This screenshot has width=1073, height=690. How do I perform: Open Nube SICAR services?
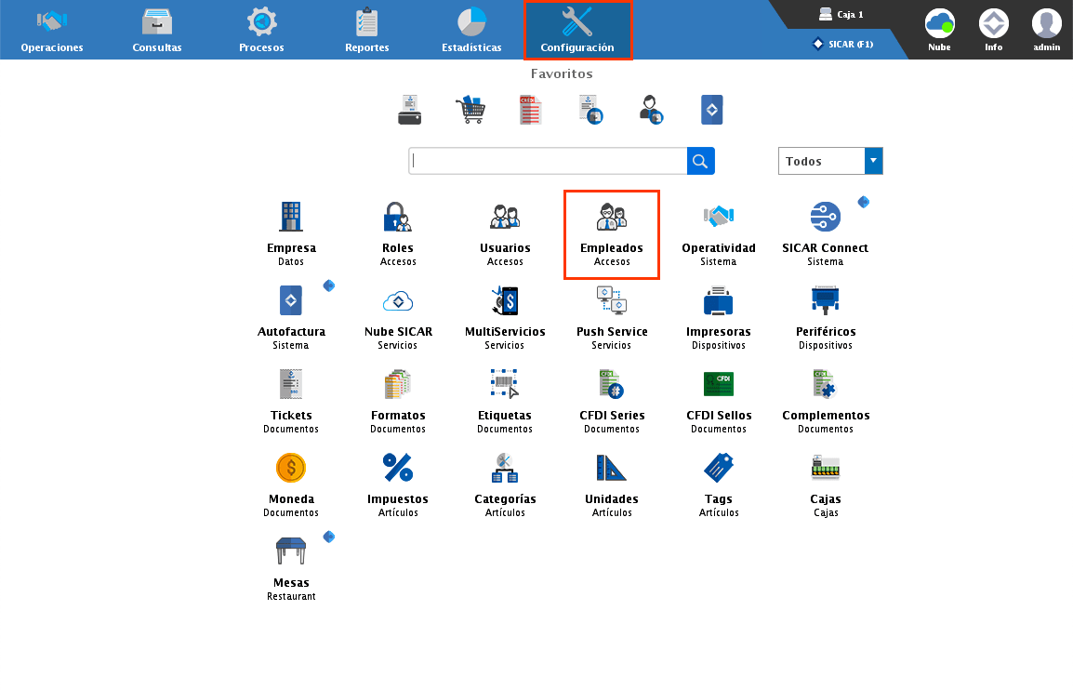398,310
